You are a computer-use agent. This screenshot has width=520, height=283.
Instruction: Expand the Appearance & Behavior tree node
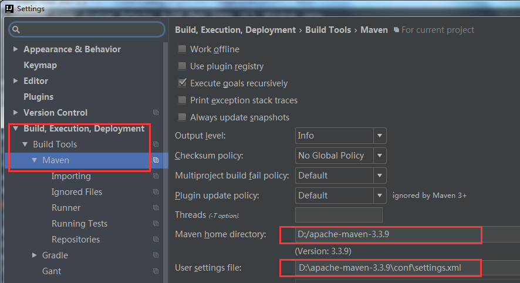[x=15, y=49]
